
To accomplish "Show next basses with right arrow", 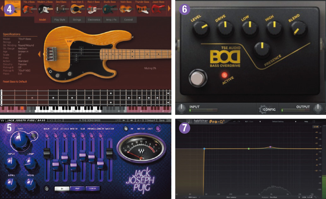I will tap(169, 8).
